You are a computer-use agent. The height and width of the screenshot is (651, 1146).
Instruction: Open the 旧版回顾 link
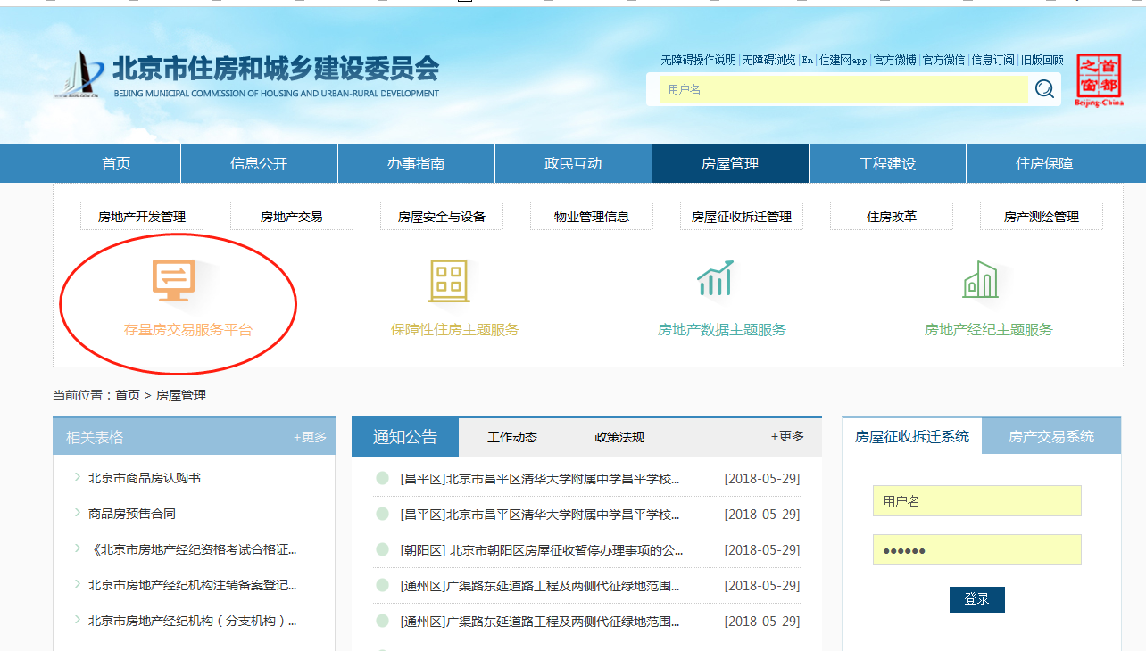click(x=1042, y=60)
